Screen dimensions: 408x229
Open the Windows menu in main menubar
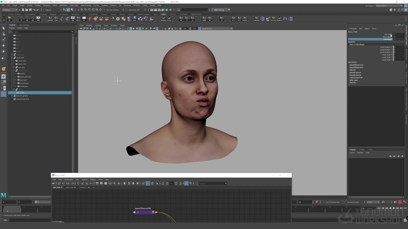tap(47, 5)
